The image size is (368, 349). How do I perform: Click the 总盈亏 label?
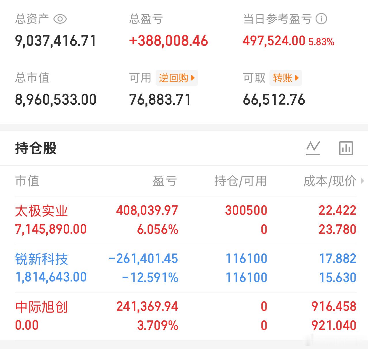pyautogui.click(x=146, y=19)
